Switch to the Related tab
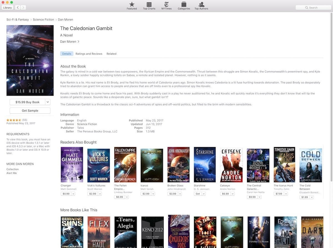The width and height of the screenshot is (333, 248). [111, 54]
